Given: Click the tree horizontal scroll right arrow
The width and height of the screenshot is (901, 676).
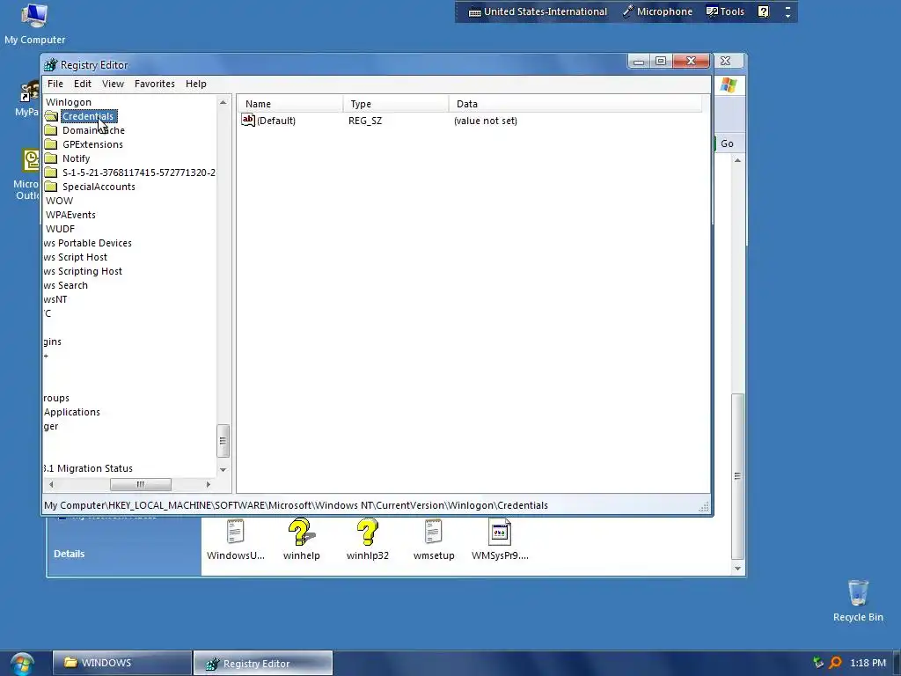Looking at the screenshot, I should [208, 485].
